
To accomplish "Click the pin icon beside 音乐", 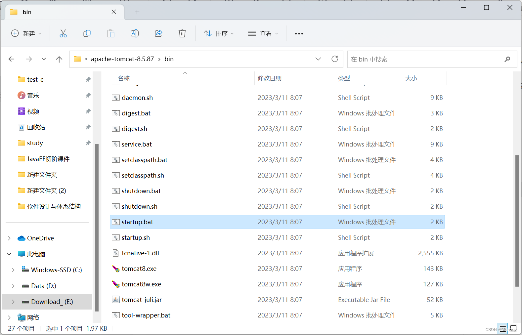I will coord(88,95).
